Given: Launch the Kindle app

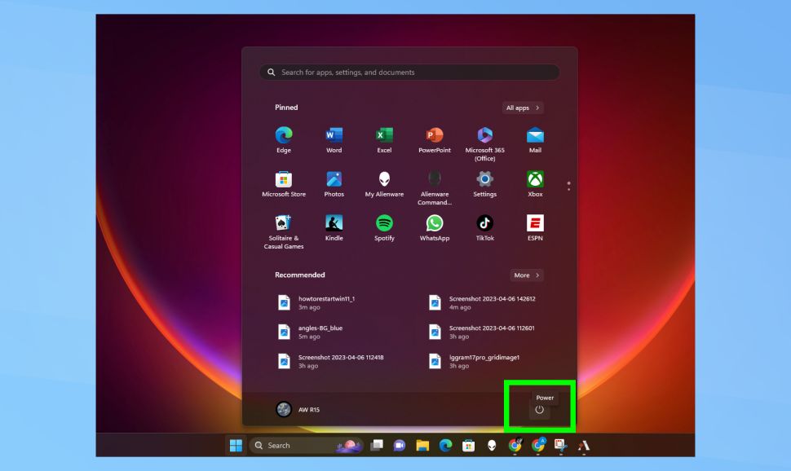Looking at the screenshot, I should point(334,228).
